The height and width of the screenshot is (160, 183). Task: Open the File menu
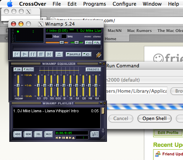pos(56,4)
